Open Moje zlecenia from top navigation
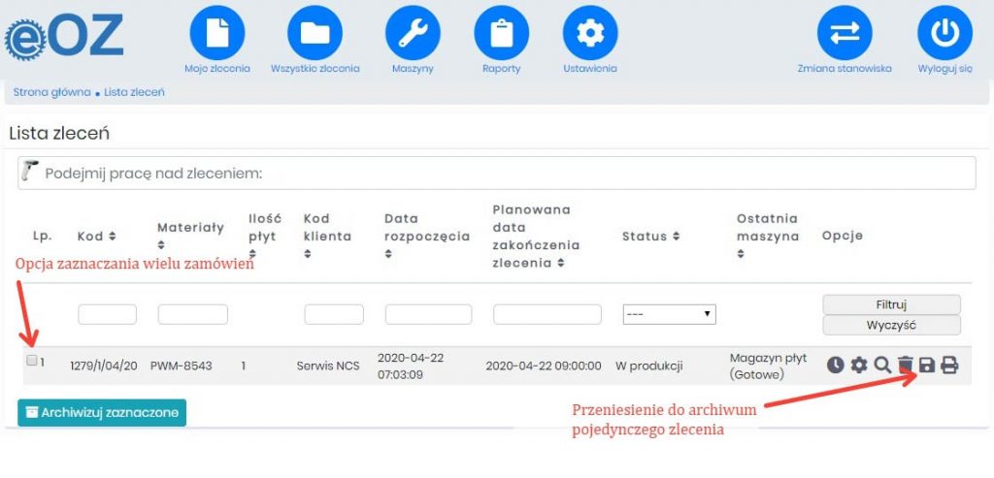 pyautogui.click(x=217, y=33)
